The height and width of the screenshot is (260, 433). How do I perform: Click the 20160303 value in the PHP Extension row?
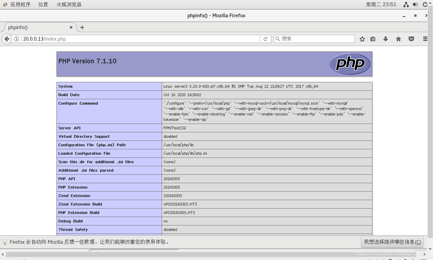172,187
